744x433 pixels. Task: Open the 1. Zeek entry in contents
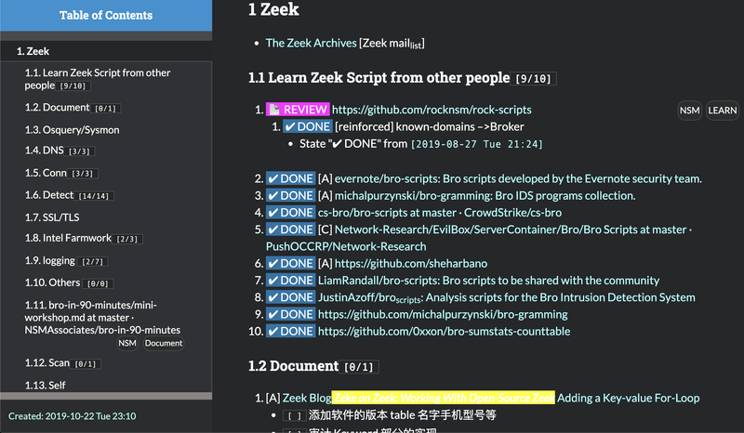(x=33, y=51)
